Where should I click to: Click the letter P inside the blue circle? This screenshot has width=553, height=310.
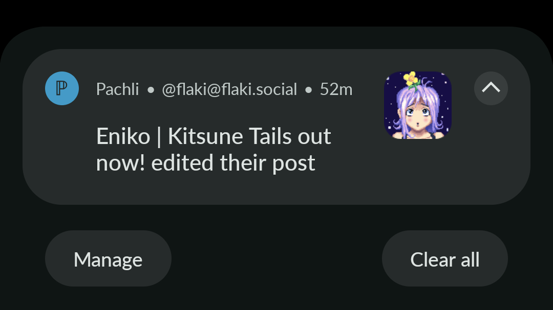click(x=62, y=88)
